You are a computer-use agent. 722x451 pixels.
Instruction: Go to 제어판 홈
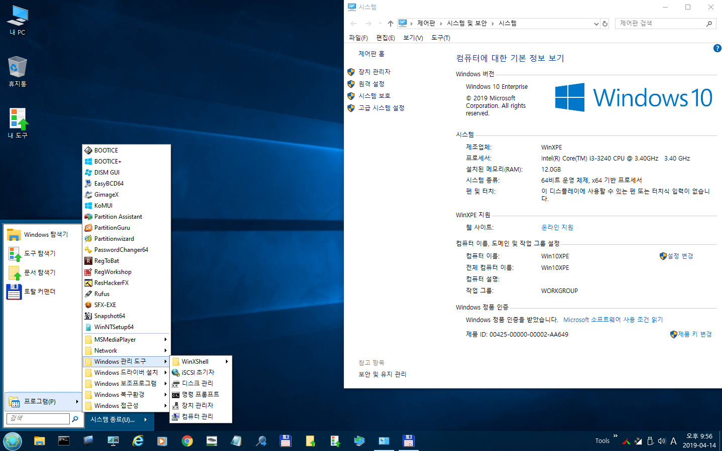click(372, 54)
